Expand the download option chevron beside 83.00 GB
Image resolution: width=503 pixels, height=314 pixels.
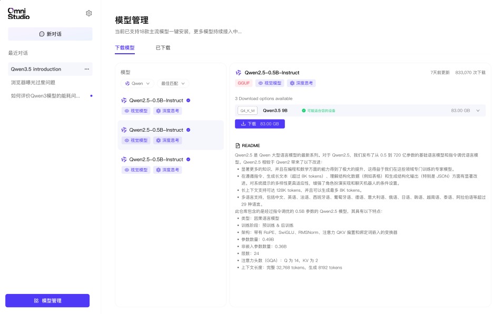click(x=478, y=111)
